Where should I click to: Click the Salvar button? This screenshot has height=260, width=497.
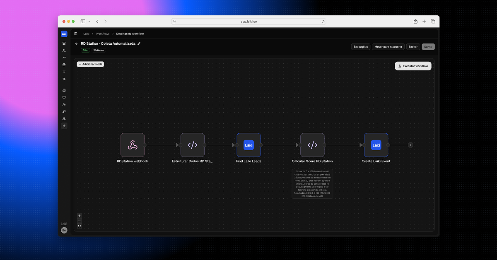click(428, 47)
